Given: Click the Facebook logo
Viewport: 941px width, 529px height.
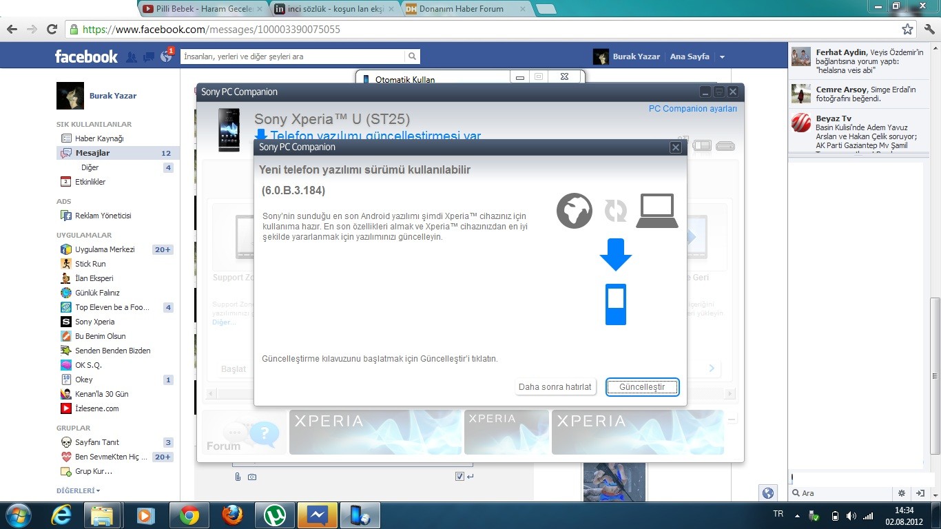Looking at the screenshot, I should tap(86, 56).
